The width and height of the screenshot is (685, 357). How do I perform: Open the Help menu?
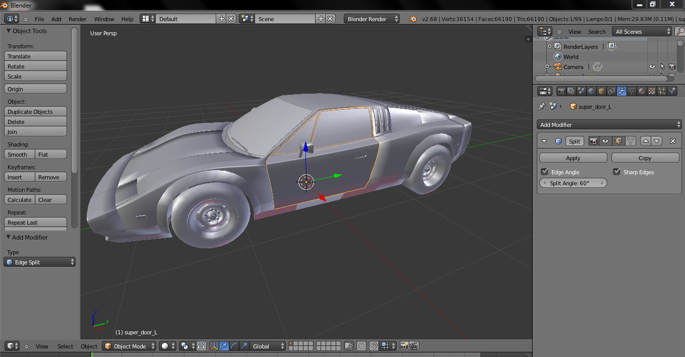pos(128,19)
